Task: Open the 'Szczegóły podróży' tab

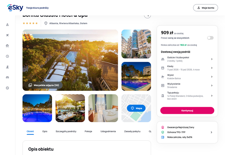Action: pyautogui.click(x=66, y=131)
